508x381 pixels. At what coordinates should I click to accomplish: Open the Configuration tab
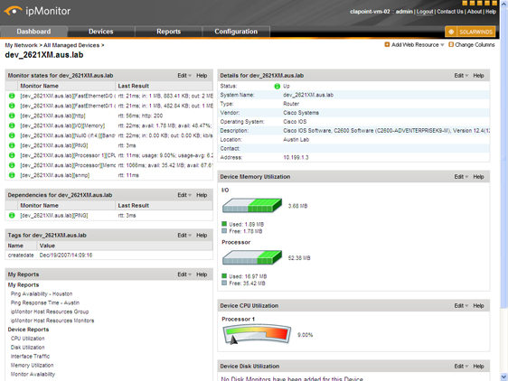(x=236, y=32)
